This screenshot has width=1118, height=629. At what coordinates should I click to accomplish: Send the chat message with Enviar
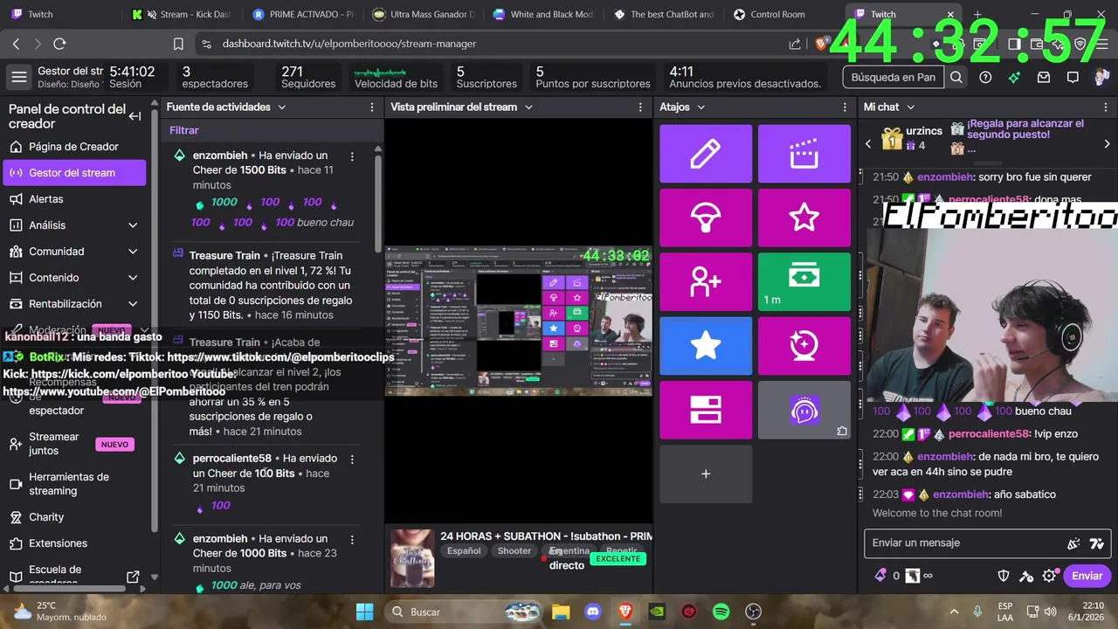[1087, 576]
